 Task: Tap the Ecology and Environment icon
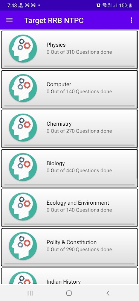[23, 207]
